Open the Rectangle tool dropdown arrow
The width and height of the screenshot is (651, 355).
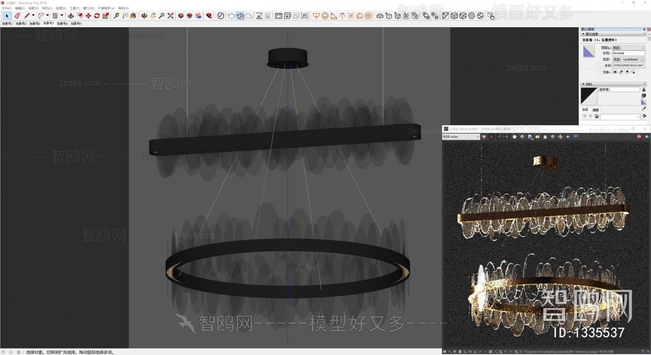pyautogui.click(x=62, y=15)
